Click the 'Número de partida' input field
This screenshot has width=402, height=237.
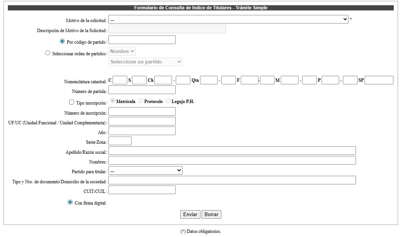coord(142,90)
